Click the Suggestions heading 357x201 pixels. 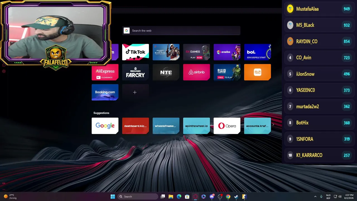point(101,113)
